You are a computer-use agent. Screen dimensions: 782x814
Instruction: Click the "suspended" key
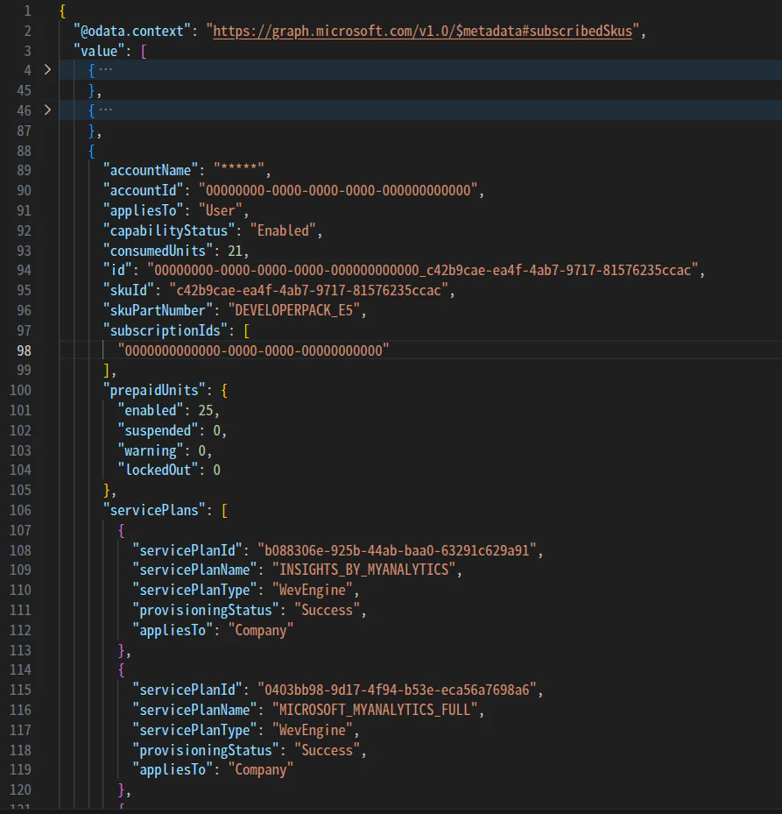158,431
